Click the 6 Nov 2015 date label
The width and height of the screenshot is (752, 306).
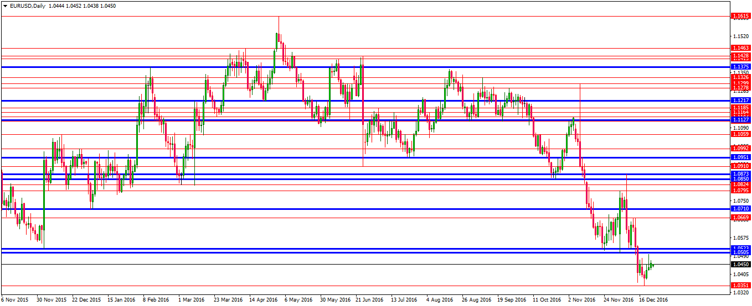point(15,300)
